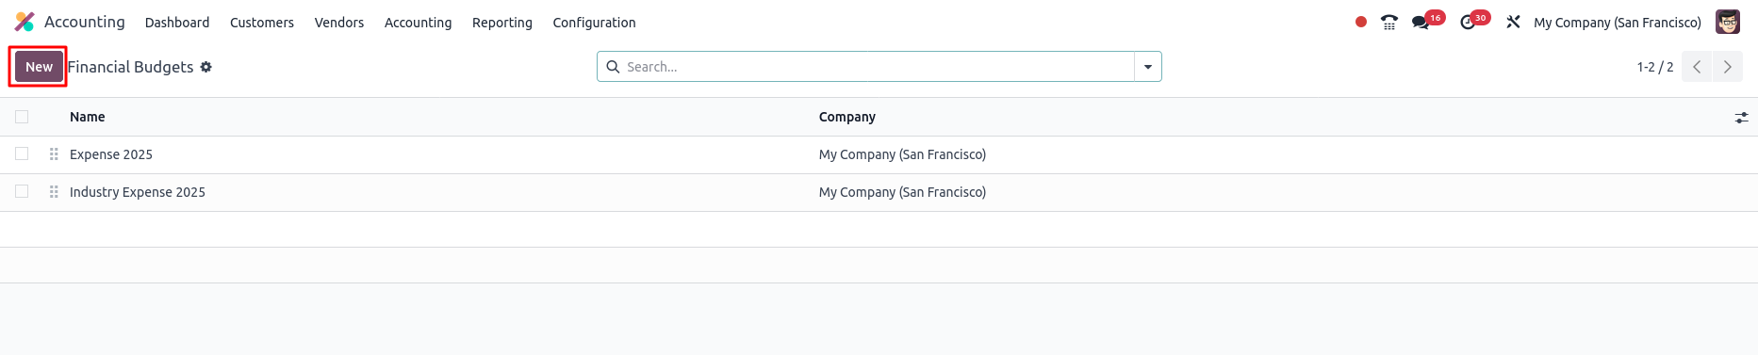Open the messages chat bubble icon
Viewport: 1758px width, 355px height.
point(1421,23)
